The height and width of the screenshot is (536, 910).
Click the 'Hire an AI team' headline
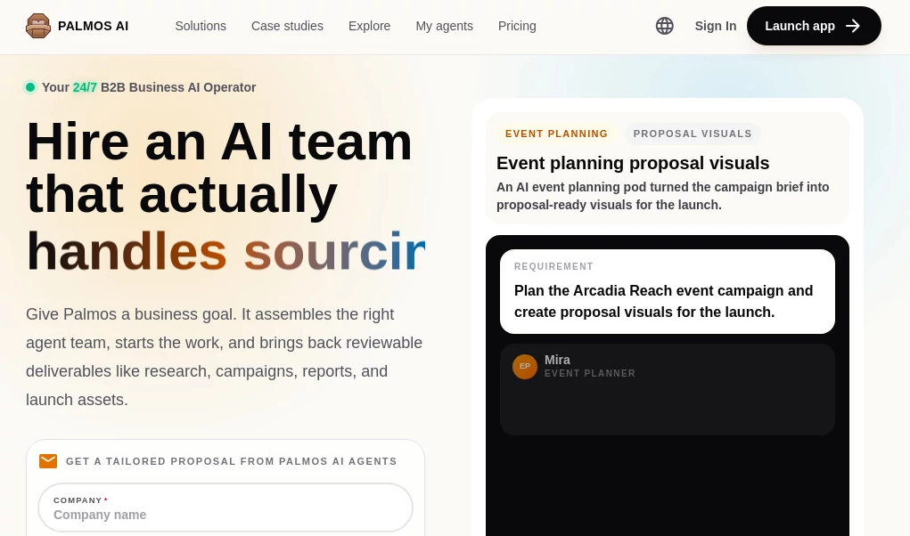coord(219,142)
